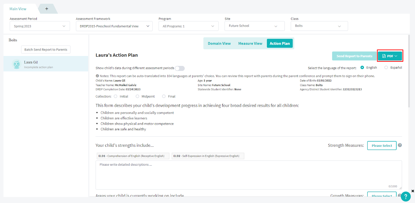
Task: Click the plus icon to add new view
Action: (x=47, y=9)
